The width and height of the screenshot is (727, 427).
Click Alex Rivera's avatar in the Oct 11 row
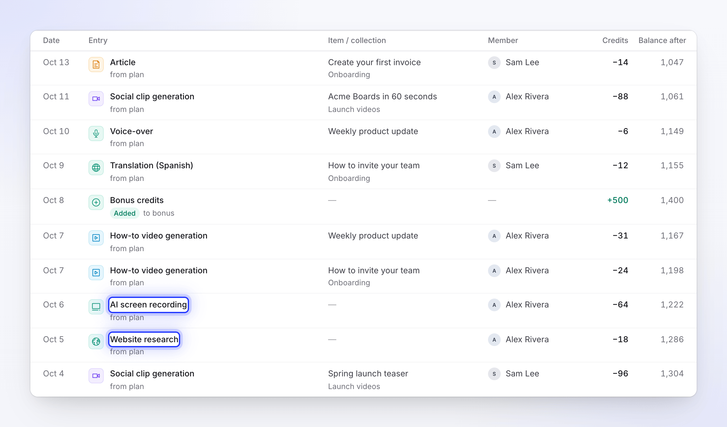point(494,97)
